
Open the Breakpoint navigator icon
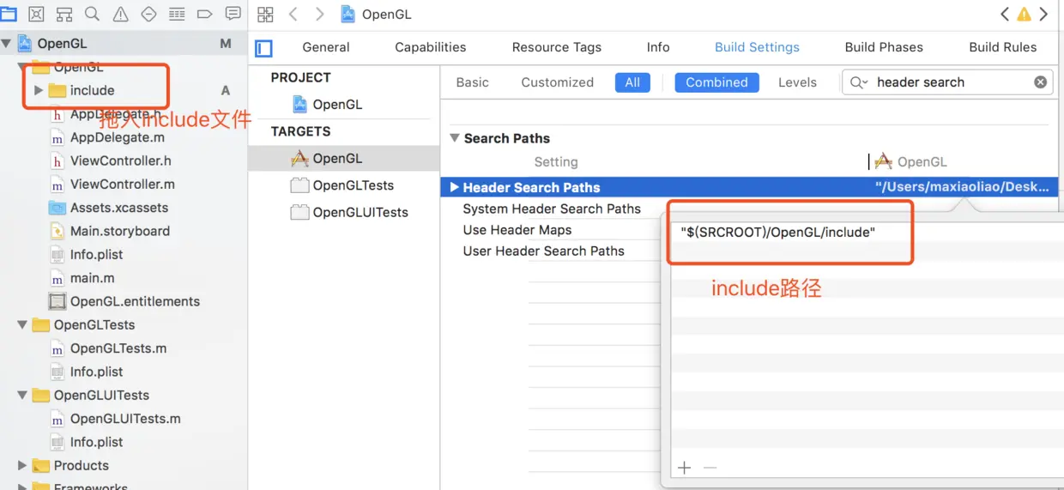coord(204,14)
